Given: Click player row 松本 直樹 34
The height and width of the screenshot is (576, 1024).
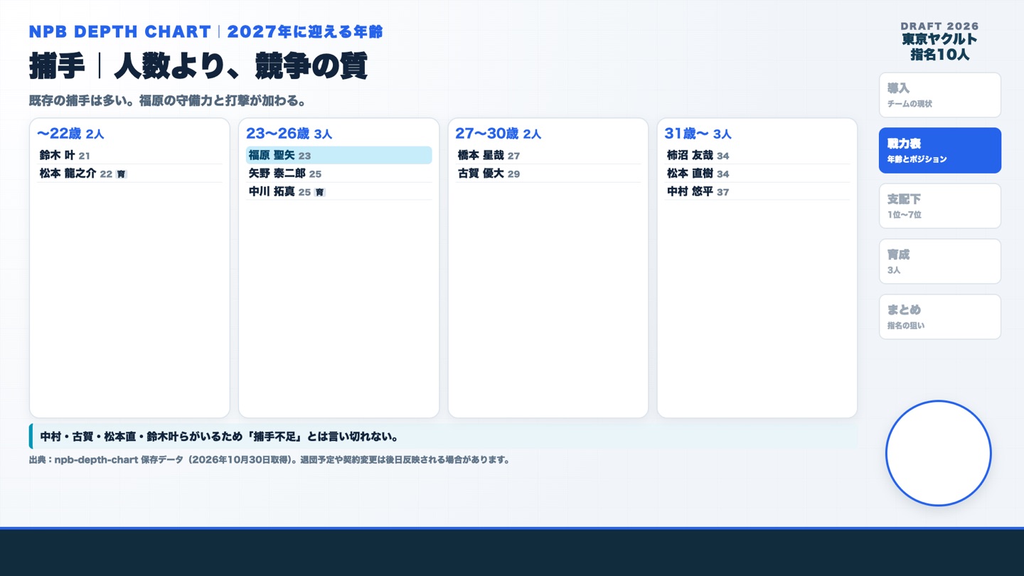Looking at the screenshot, I should pos(757,174).
